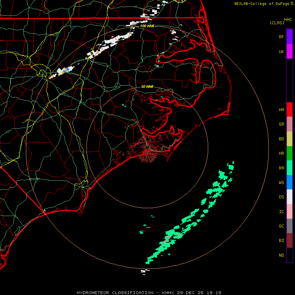Click the KMHX radar site clutter center
Screen dimensions: 295x295
147,147
